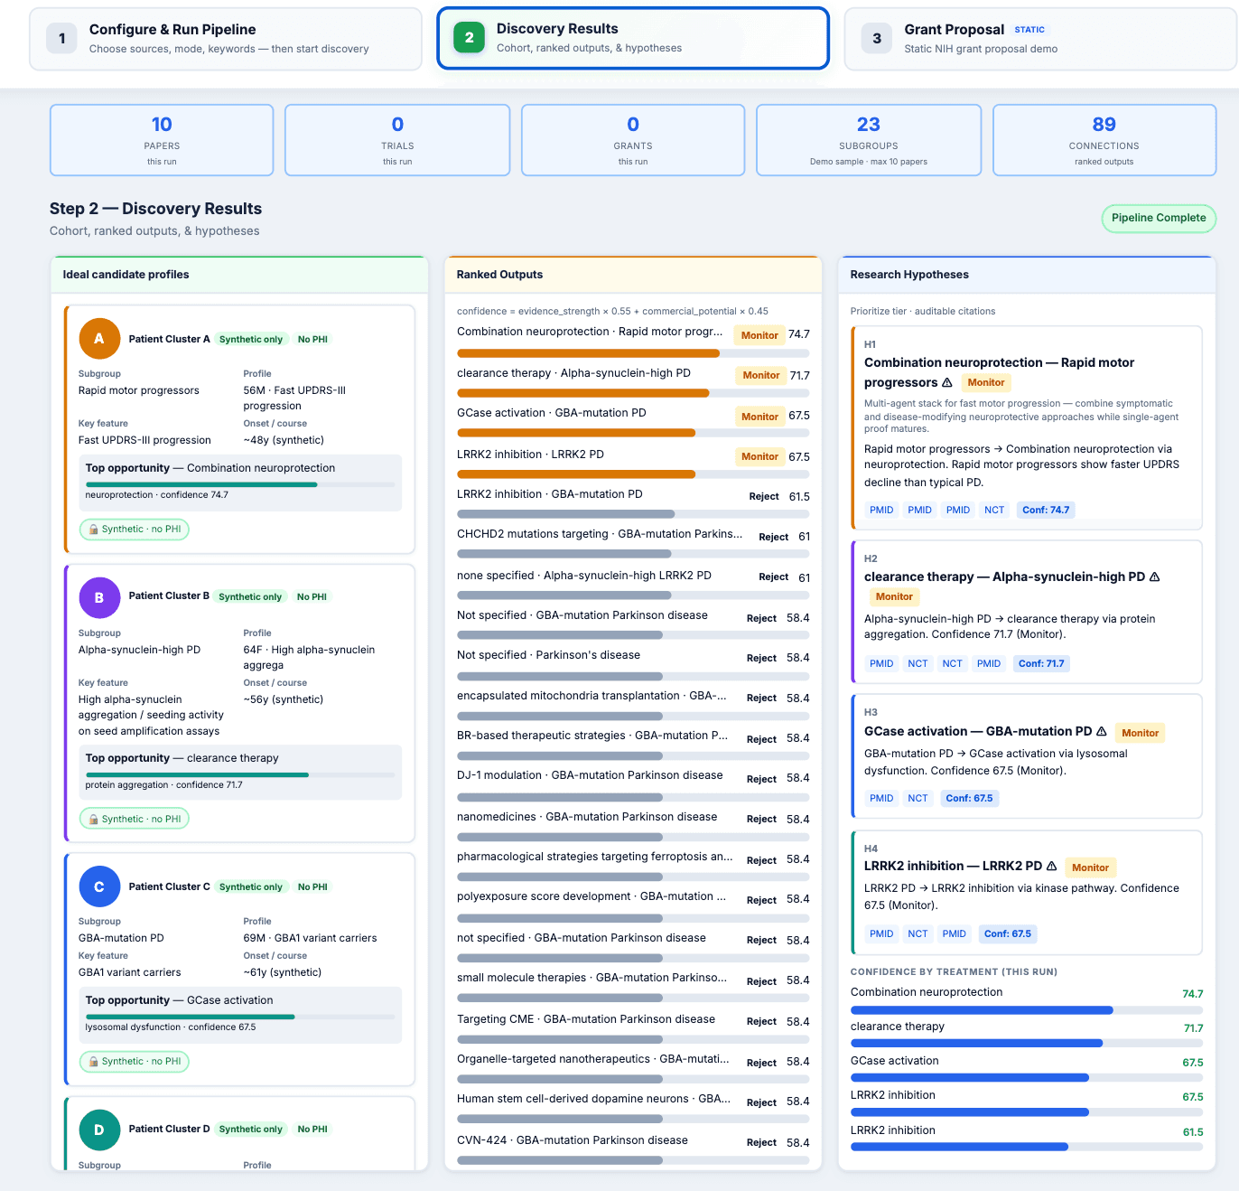Open the PMID citation in hypothesis H3
The width and height of the screenshot is (1239, 1191).
pyautogui.click(x=881, y=798)
